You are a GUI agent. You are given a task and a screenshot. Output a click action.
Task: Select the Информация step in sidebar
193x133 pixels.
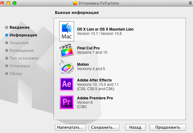23,35
